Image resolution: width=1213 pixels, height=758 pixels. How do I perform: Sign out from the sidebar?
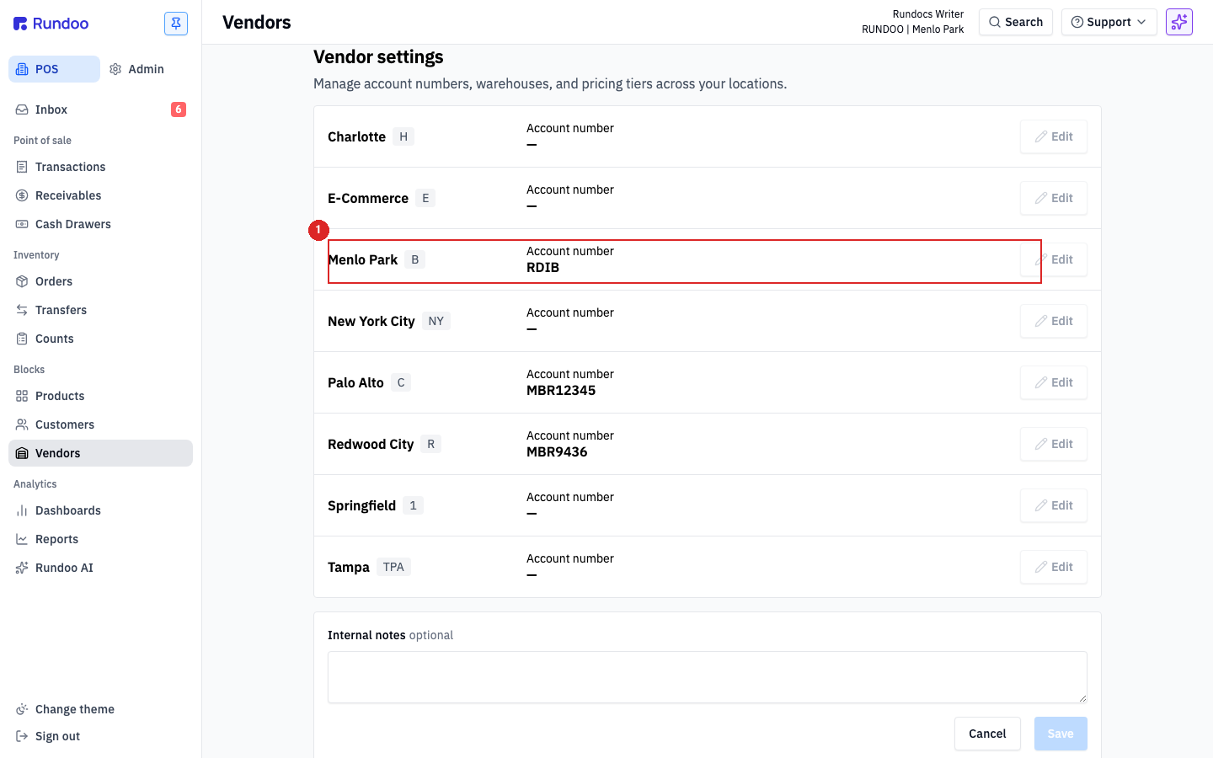tap(57, 736)
